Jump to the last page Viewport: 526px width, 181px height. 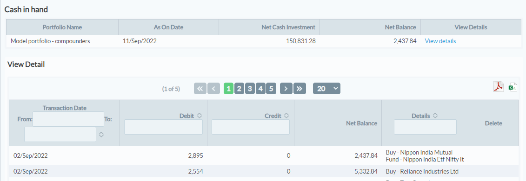point(300,89)
